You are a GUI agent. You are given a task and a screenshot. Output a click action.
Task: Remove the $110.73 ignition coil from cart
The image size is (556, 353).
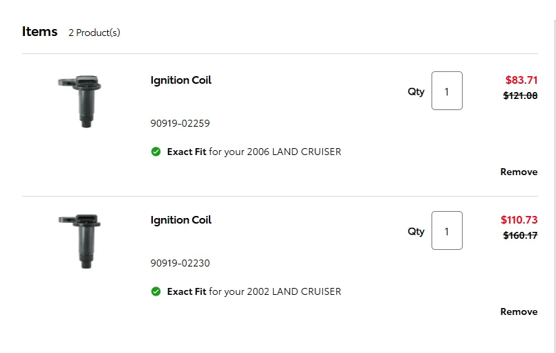coord(519,311)
